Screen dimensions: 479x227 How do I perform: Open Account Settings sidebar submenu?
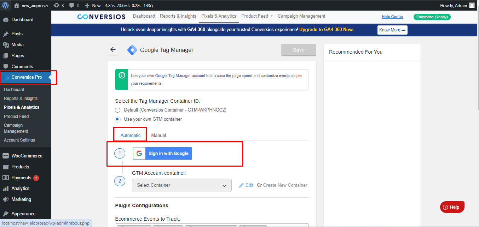click(x=19, y=140)
